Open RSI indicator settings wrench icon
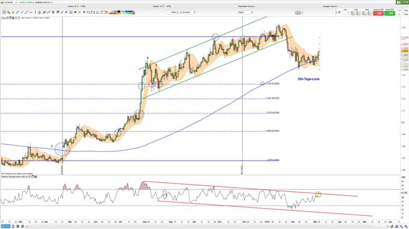This screenshot has width=409, height=229. 29,176
